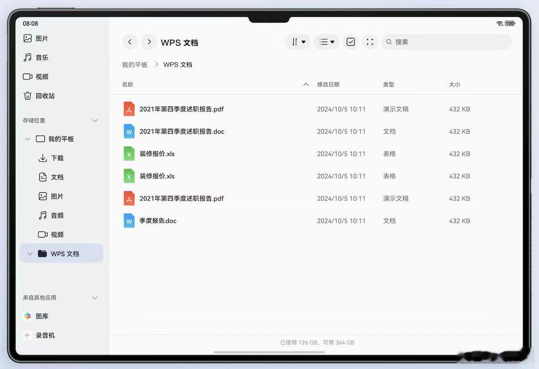This screenshot has width=539, height=369.
Task: Click the note icon beside 音频
Action: pos(43,216)
